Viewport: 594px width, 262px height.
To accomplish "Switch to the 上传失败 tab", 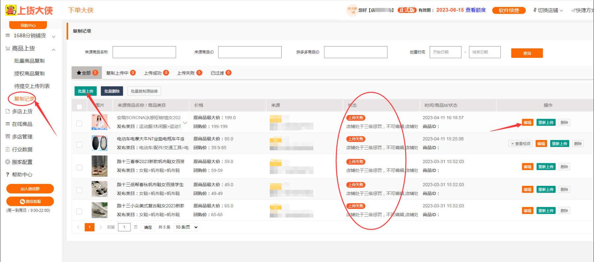I will tap(189, 73).
